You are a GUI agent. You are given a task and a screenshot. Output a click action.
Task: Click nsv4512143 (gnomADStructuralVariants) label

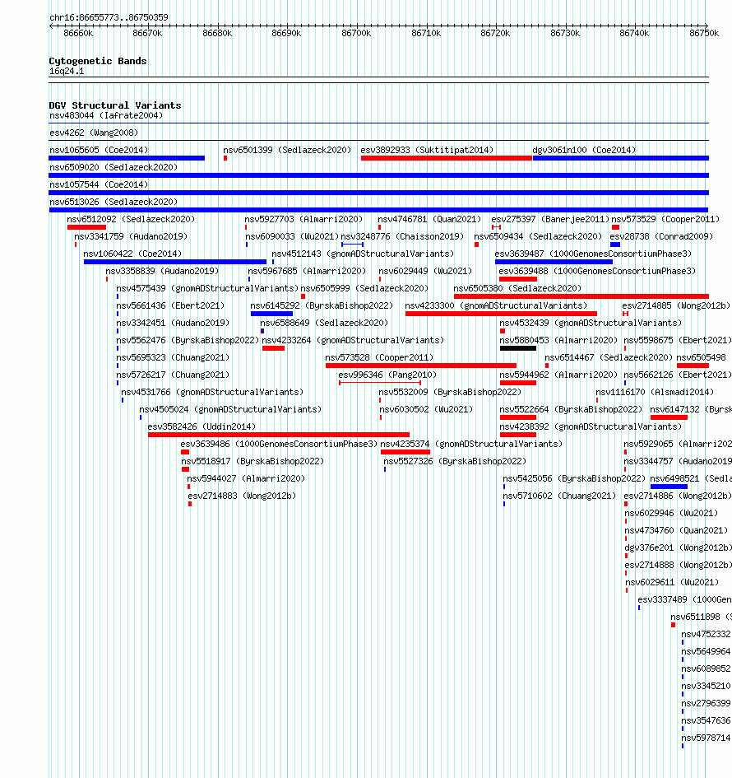pos(363,254)
